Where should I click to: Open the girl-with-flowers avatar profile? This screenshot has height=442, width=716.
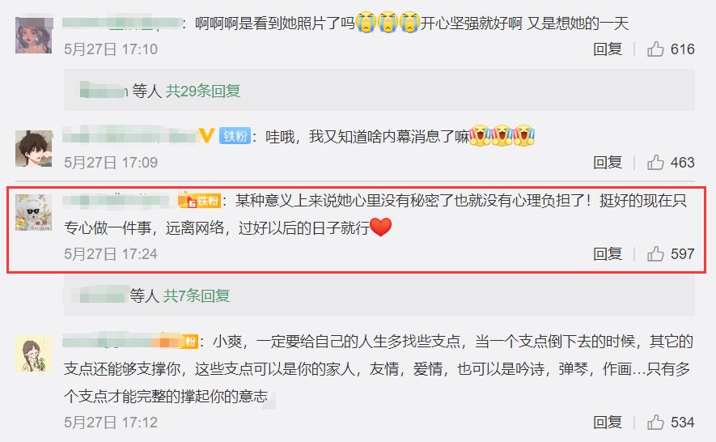34,35
